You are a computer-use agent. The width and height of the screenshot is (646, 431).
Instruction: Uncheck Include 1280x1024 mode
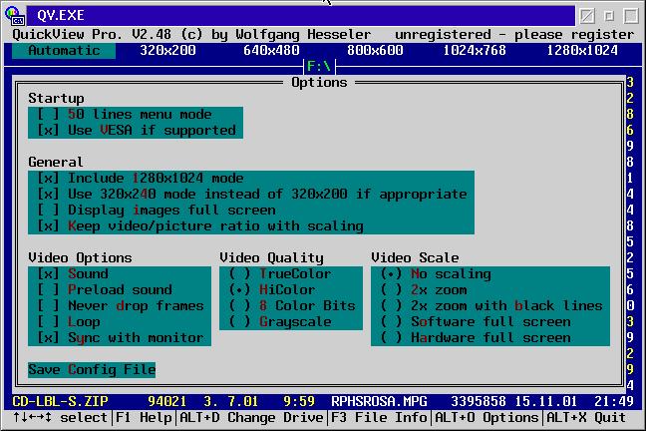(x=141, y=179)
